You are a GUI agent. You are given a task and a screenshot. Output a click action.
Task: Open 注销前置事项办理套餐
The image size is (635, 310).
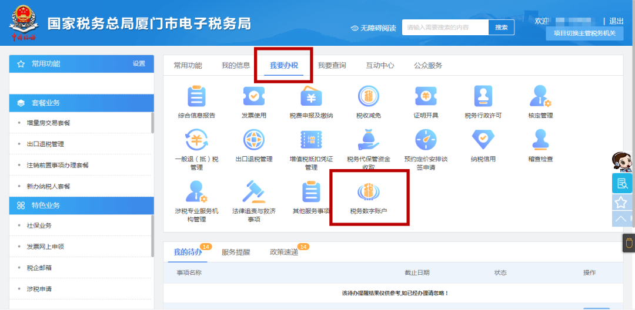click(58, 165)
